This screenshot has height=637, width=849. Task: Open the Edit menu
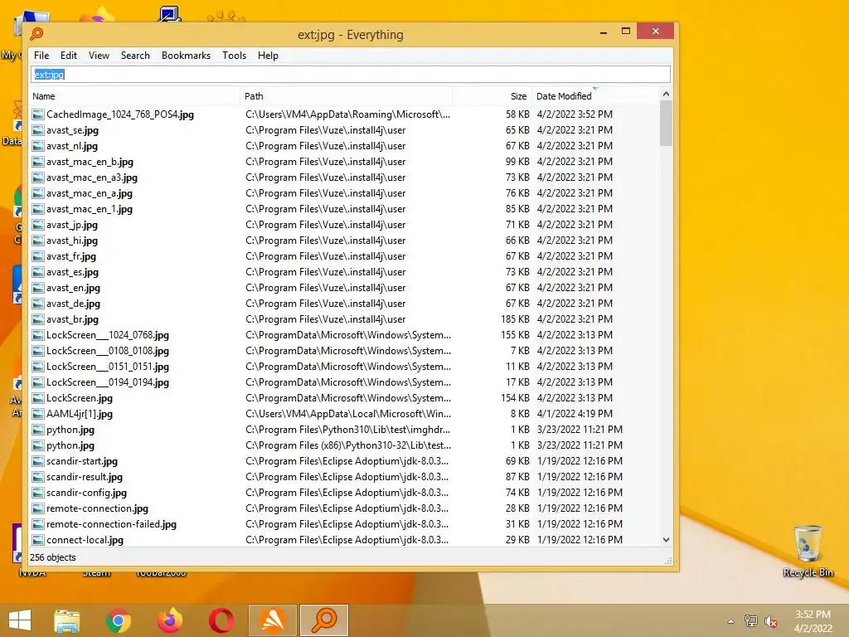69,56
